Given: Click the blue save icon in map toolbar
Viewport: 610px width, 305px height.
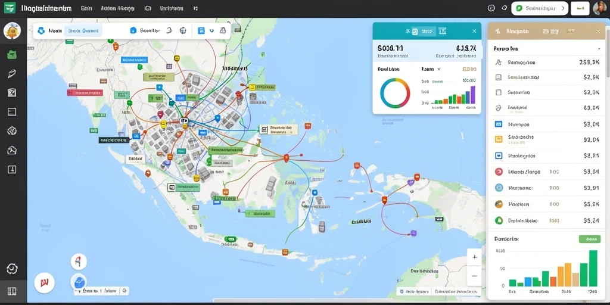Looking at the screenshot, I should click(201, 30).
